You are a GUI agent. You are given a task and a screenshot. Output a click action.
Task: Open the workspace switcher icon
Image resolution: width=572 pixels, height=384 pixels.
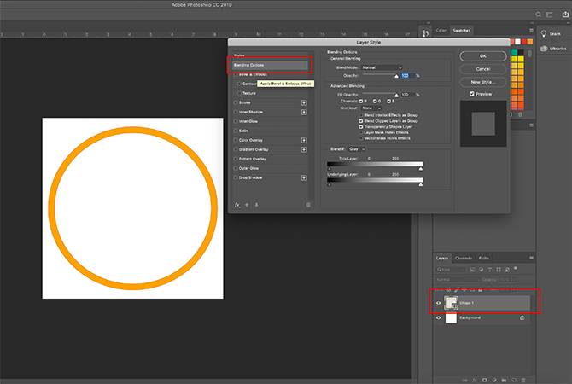click(x=550, y=15)
